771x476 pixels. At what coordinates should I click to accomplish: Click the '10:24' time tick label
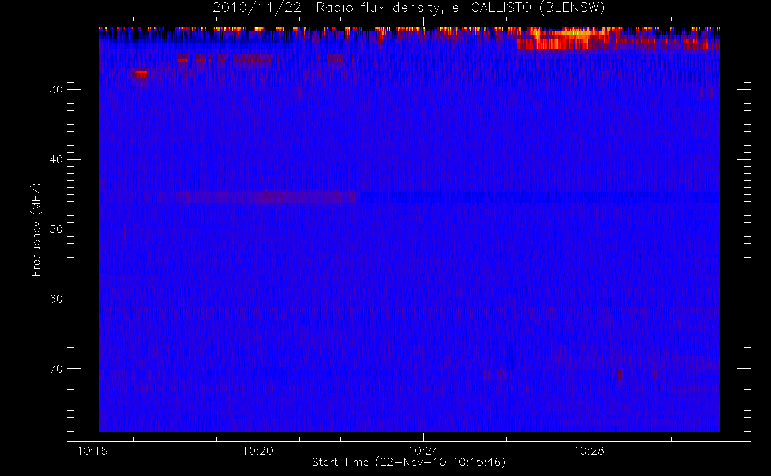point(423,451)
